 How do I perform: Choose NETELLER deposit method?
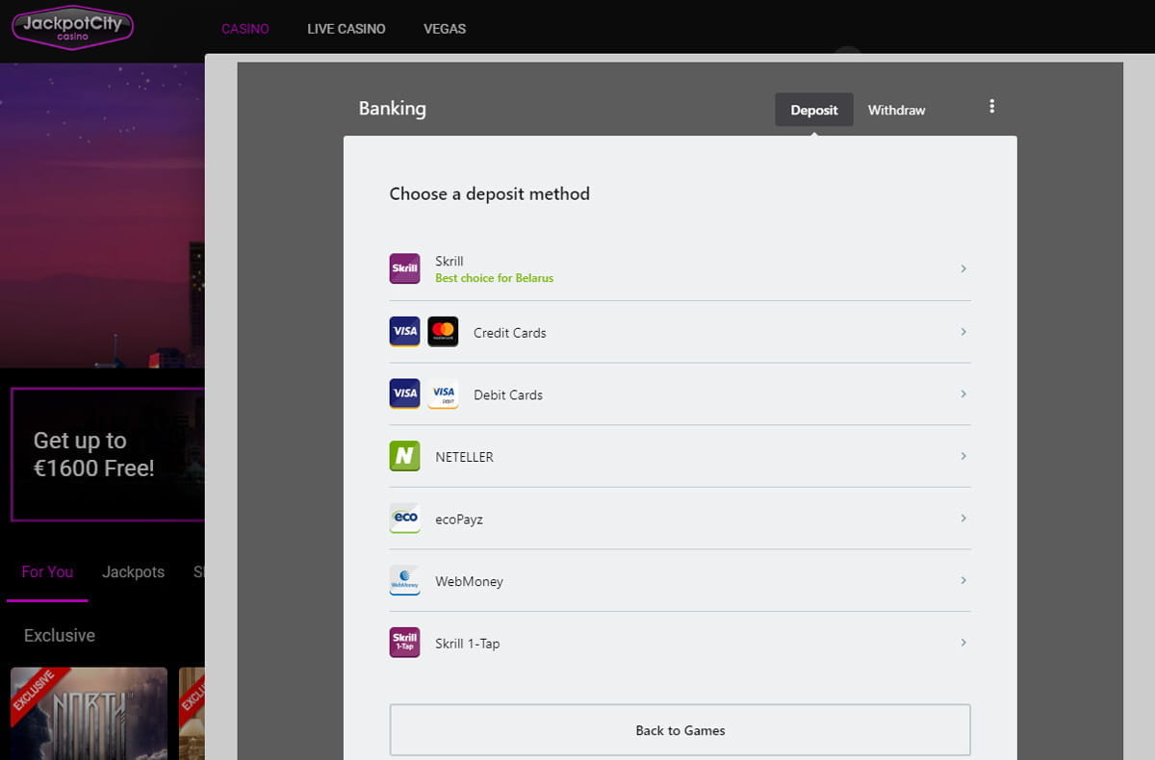(680, 456)
